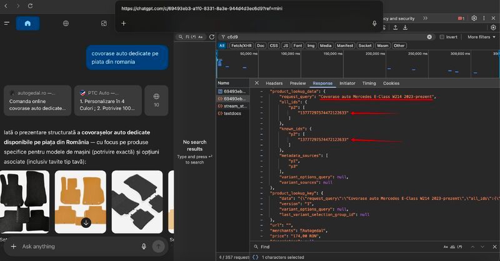Image resolution: width=500 pixels, height=261 pixels.
Task: Switch to the Headers tab
Action: [274, 83]
